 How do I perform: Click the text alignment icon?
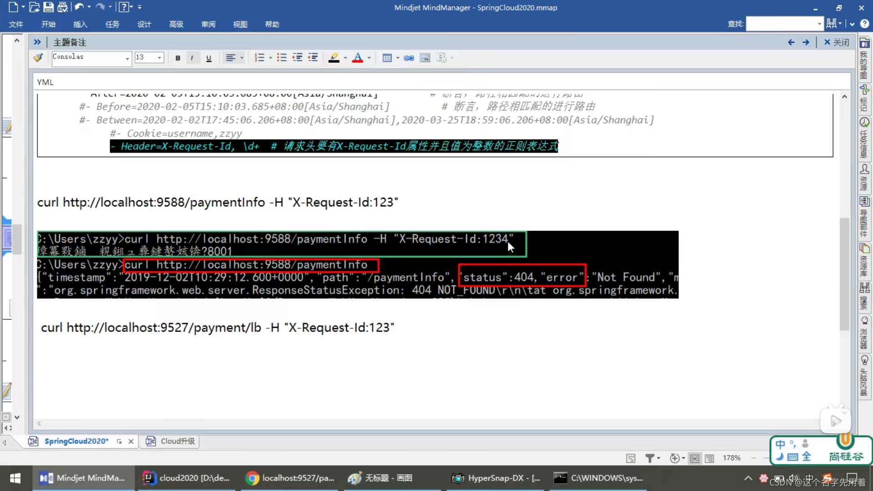pyautogui.click(x=231, y=58)
